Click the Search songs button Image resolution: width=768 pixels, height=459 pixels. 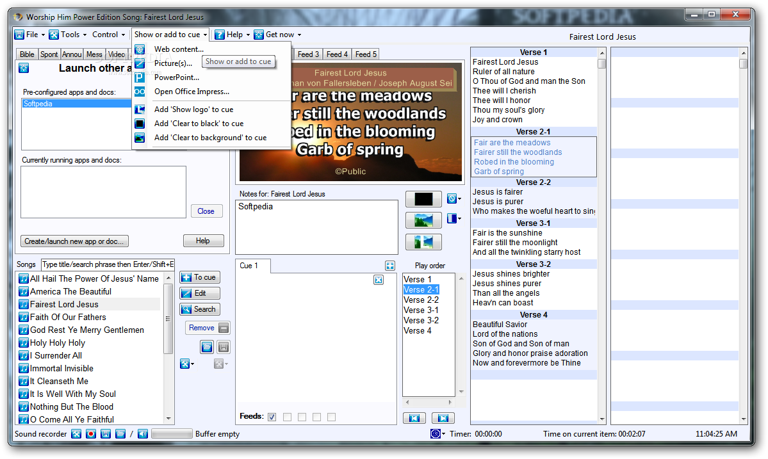[200, 309]
